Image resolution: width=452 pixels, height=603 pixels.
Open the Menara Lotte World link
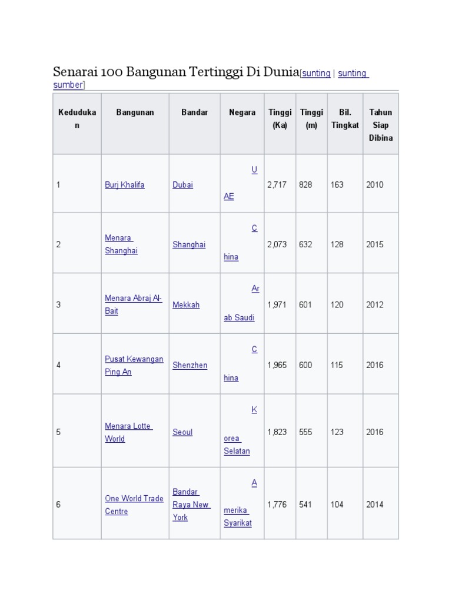pos(128,426)
